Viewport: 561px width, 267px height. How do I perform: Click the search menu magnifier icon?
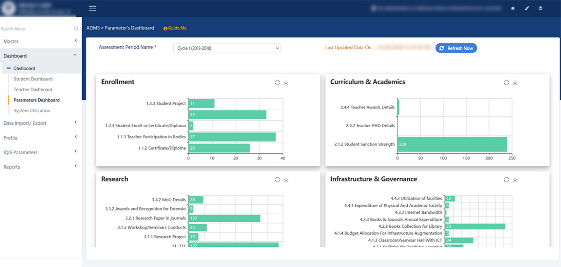(x=76, y=29)
